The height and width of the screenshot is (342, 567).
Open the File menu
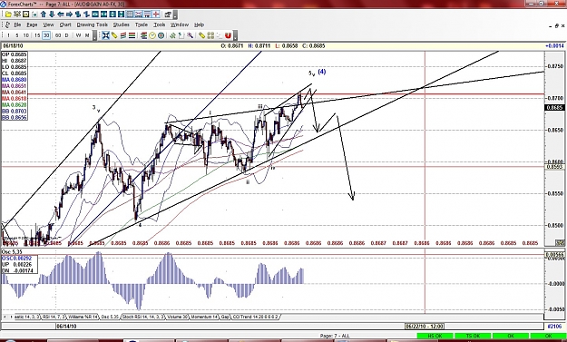pyautogui.click(x=17, y=24)
